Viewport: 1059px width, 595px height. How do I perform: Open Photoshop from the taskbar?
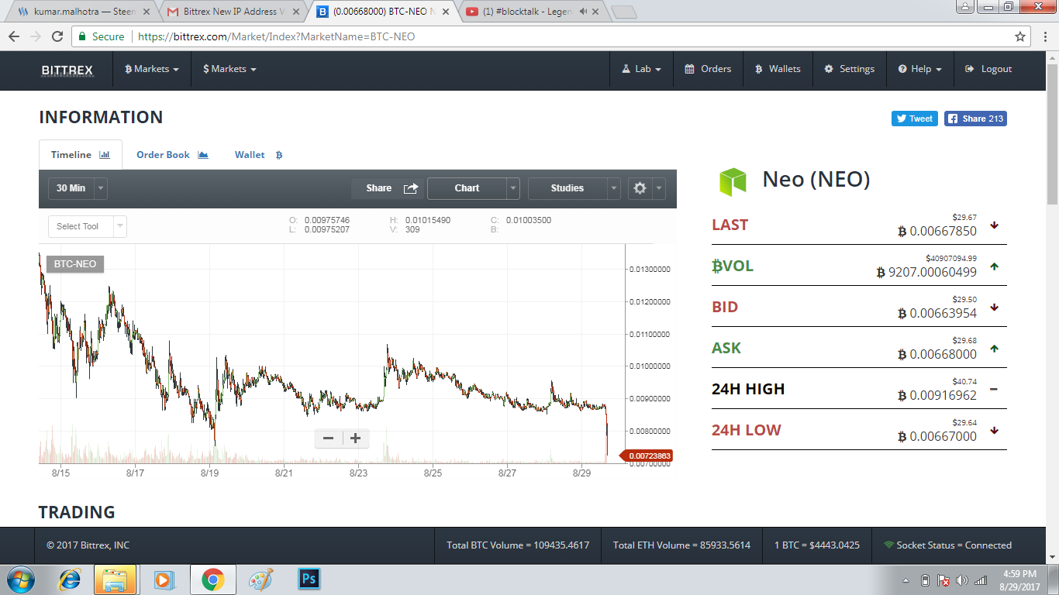(309, 580)
